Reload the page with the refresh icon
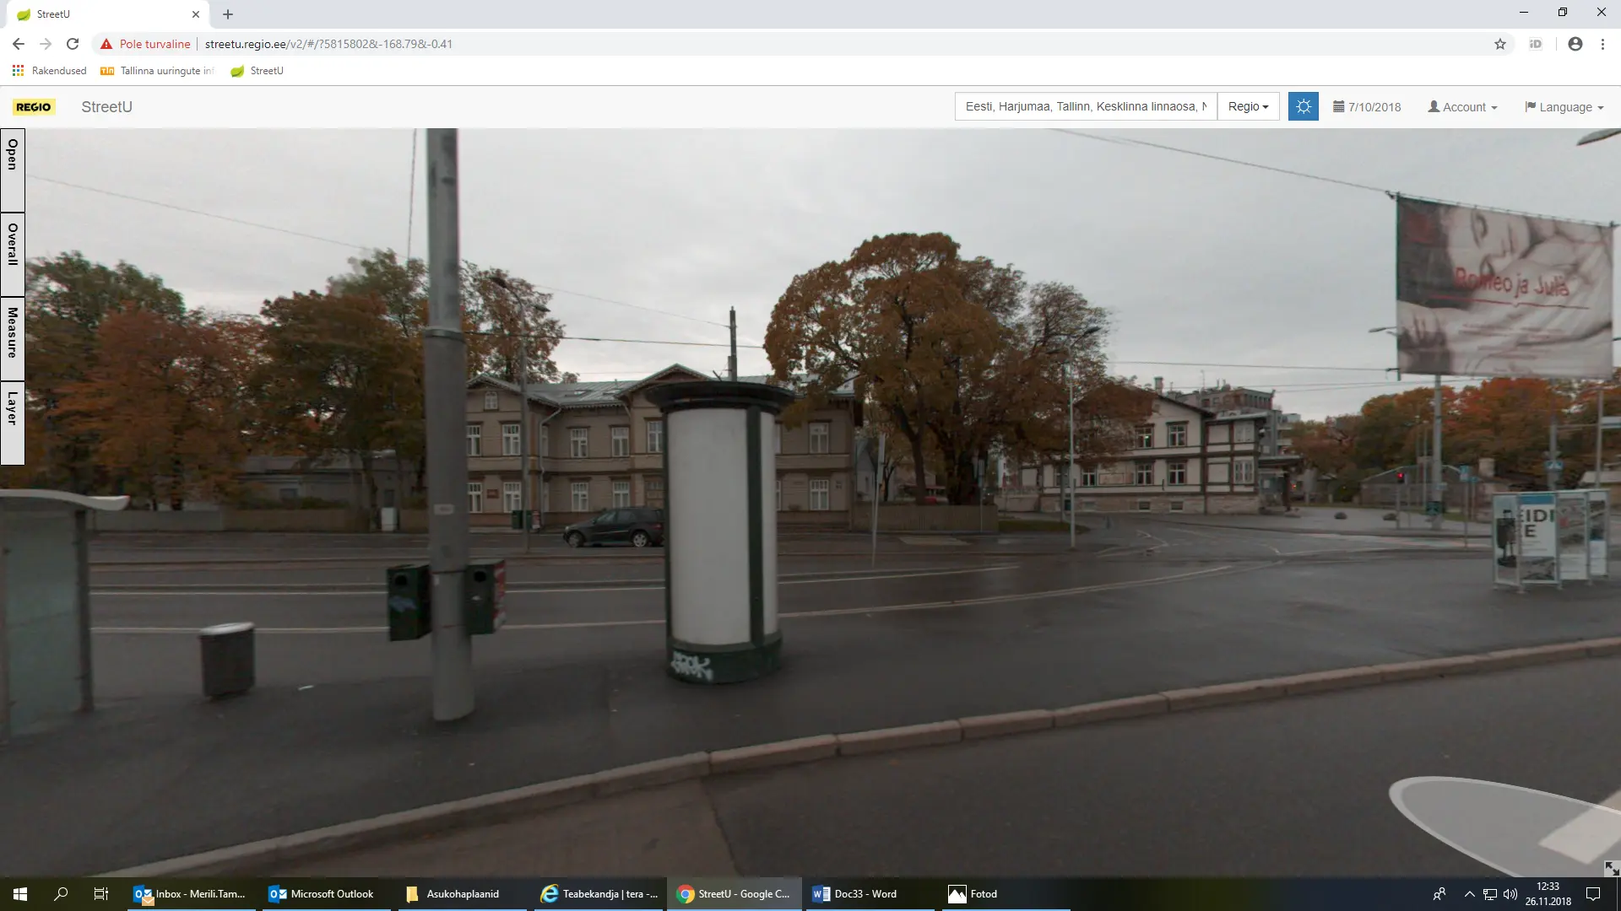 73,44
